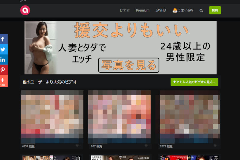Click the 写真を見る banner button
Screen dimensions: 240x160
pyautogui.click(x=129, y=65)
